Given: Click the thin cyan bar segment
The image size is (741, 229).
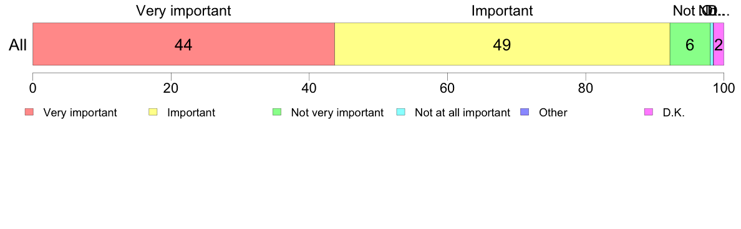Looking at the screenshot, I should point(712,44).
